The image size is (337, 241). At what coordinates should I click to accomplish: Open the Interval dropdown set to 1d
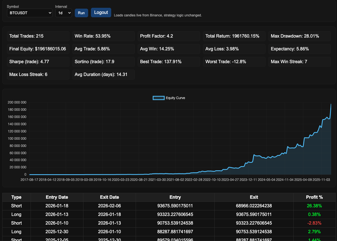63,13
